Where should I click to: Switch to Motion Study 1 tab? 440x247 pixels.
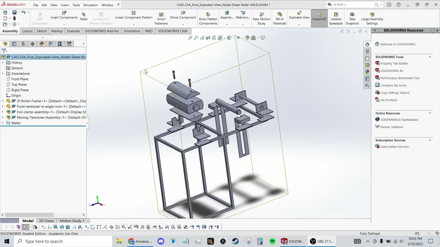pos(72,221)
